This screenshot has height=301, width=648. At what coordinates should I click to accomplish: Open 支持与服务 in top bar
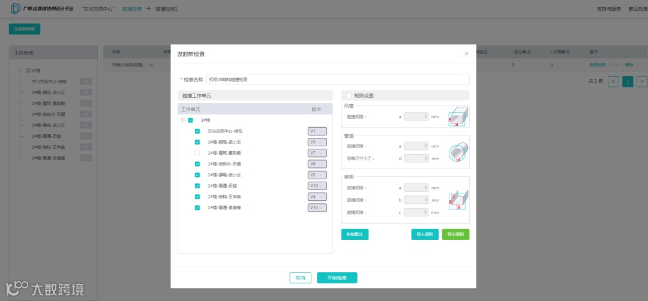[x=609, y=8]
